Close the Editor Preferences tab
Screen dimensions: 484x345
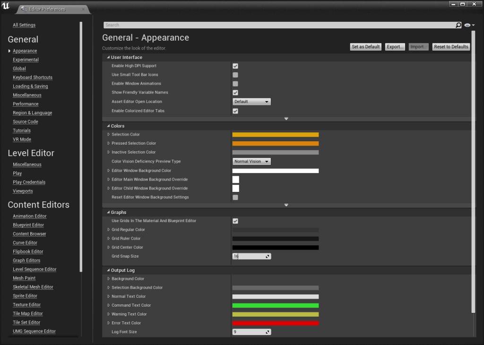pyautogui.click(x=83, y=9)
